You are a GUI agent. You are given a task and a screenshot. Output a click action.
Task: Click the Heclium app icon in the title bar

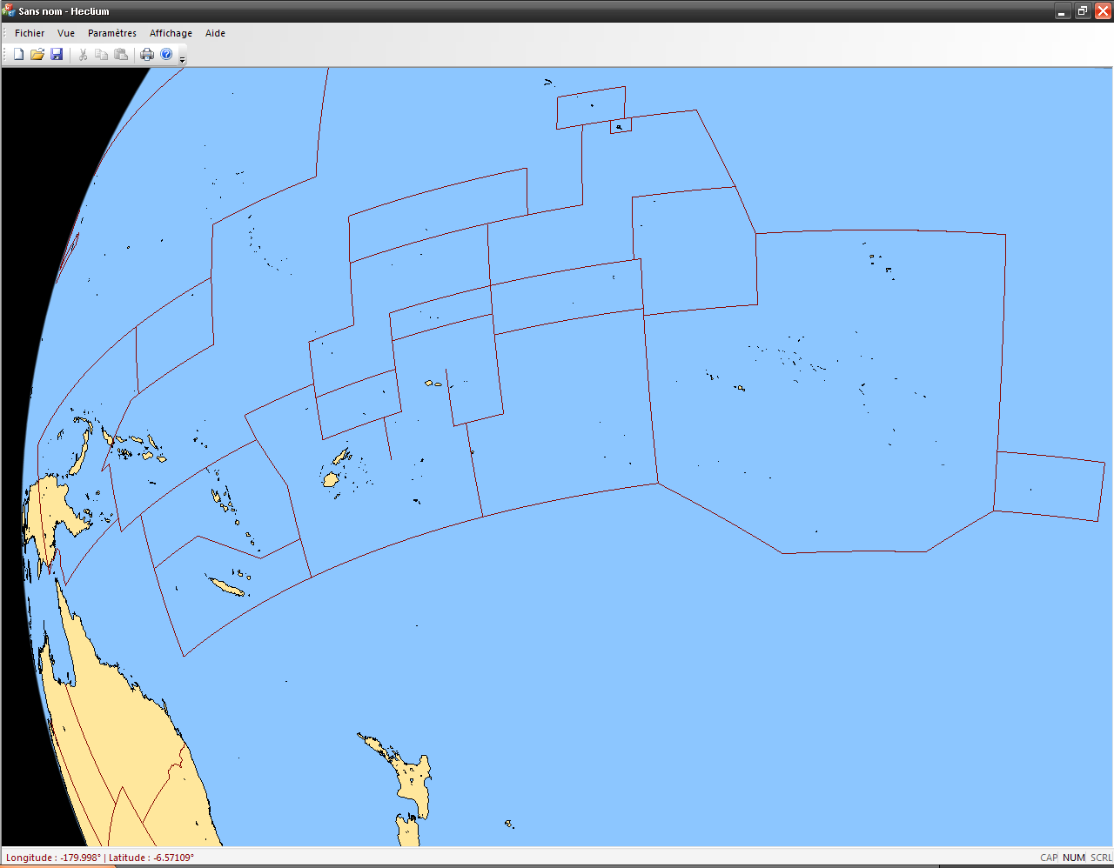tap(10, 11)
